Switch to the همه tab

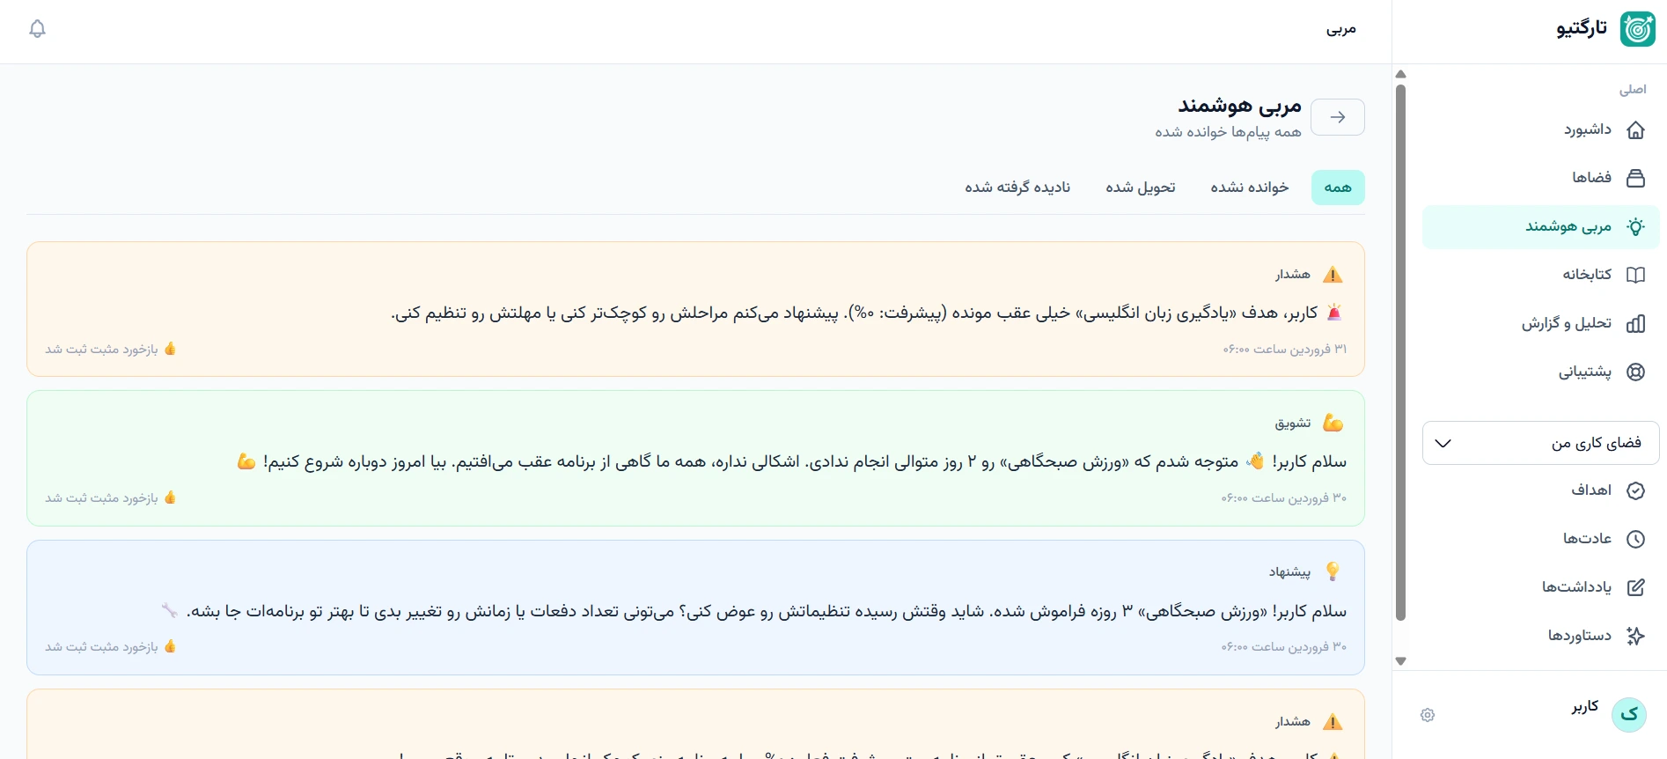click(1338, 188)
